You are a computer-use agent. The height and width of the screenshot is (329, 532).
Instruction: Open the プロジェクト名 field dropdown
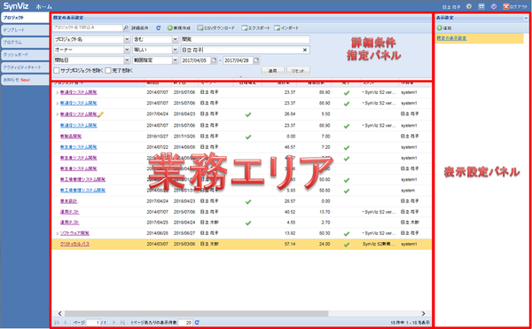(127, 39)
